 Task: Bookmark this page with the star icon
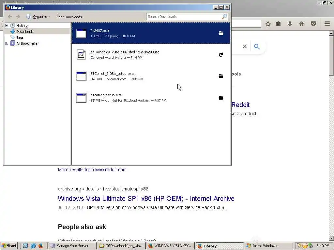(268, 24)
